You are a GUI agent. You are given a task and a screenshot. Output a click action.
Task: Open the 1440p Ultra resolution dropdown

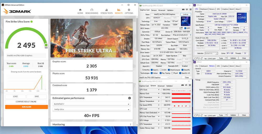(91, 109)
